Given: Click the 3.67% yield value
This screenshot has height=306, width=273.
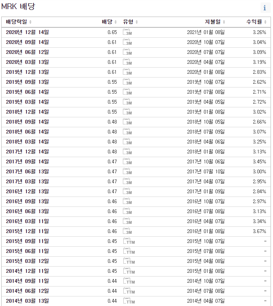Looking at the screenshot, I should (259, 231).
